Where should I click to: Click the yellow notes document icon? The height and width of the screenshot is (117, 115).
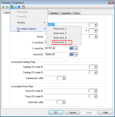(24, 7)
